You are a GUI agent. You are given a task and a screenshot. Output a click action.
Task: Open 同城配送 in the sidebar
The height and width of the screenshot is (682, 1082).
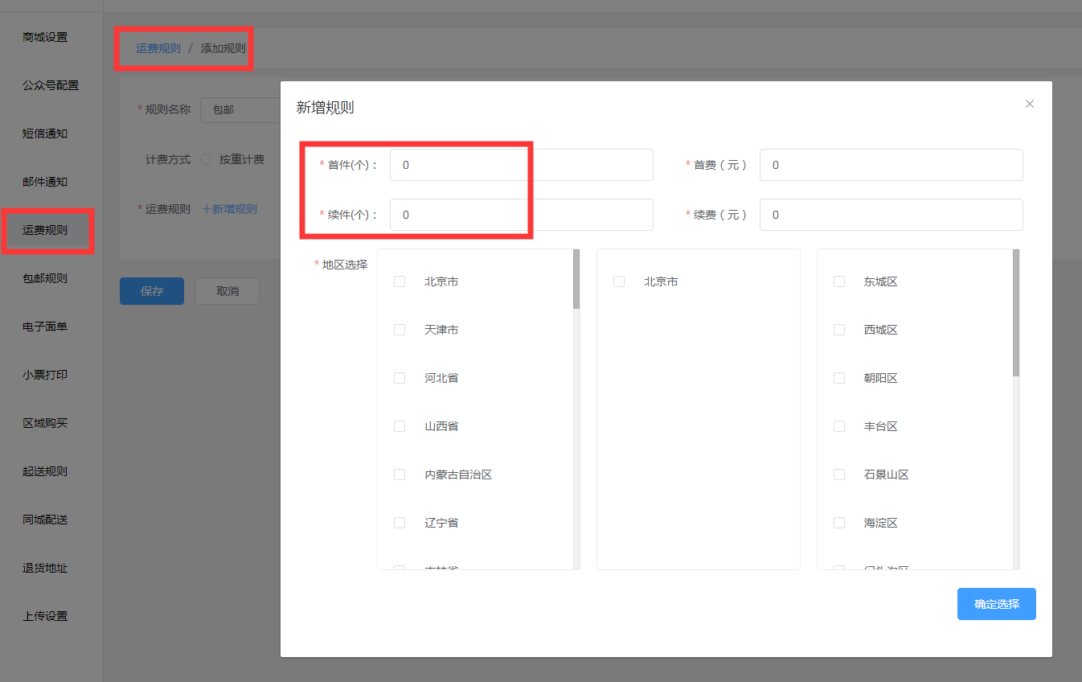[45, 520]
